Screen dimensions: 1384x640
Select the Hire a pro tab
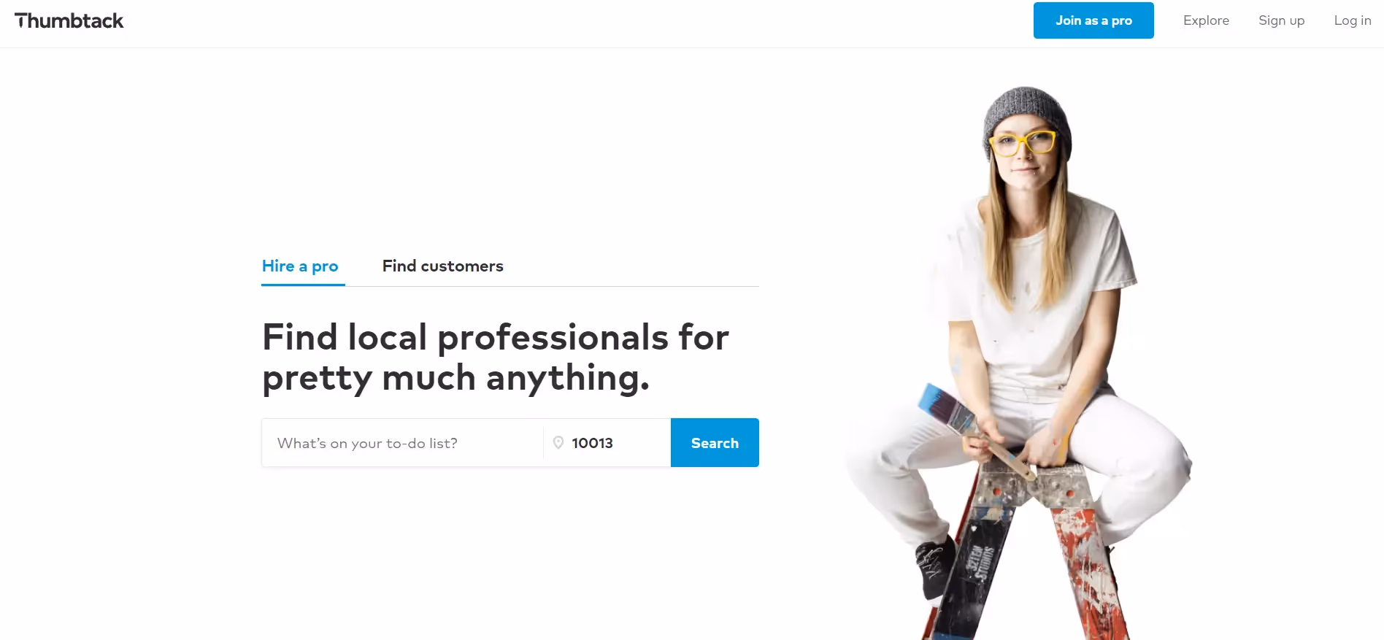coord(300,266)
